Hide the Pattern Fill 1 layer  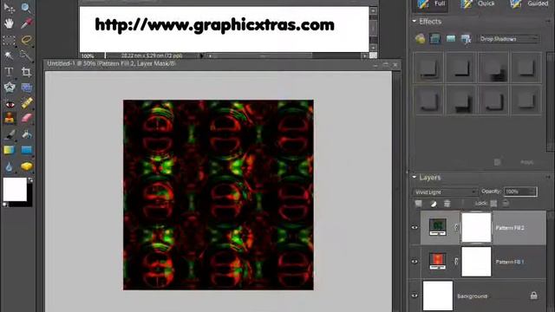pyautogui.click(x=415, y=262)
